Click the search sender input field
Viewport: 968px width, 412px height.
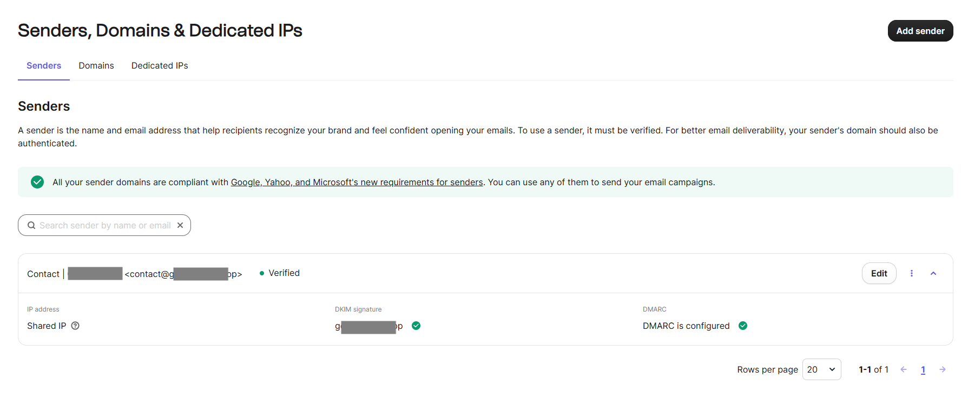point(105,226)
